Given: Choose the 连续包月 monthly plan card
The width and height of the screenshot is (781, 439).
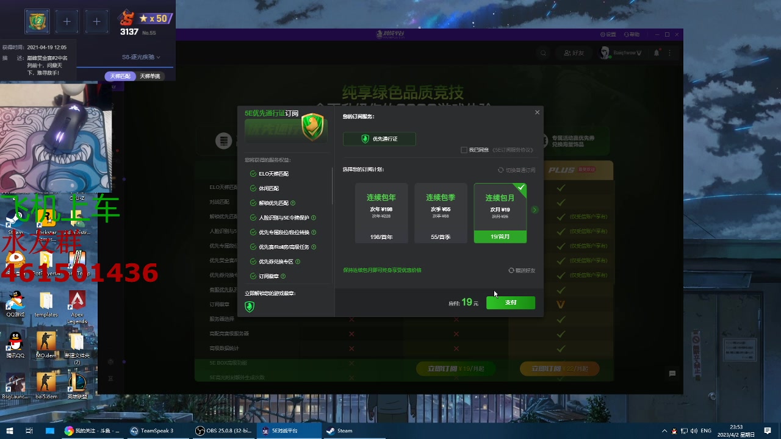Looking at the screenshot, I should click(x=500, y=213).
